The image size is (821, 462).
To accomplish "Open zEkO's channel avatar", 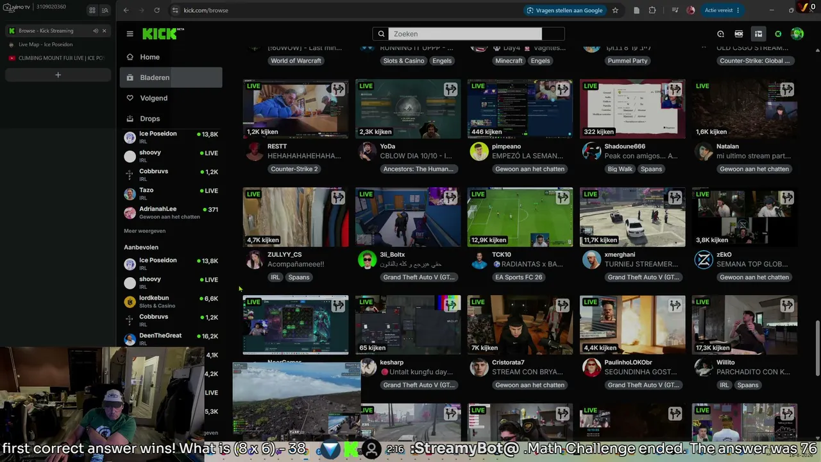I will coord(704,260).
